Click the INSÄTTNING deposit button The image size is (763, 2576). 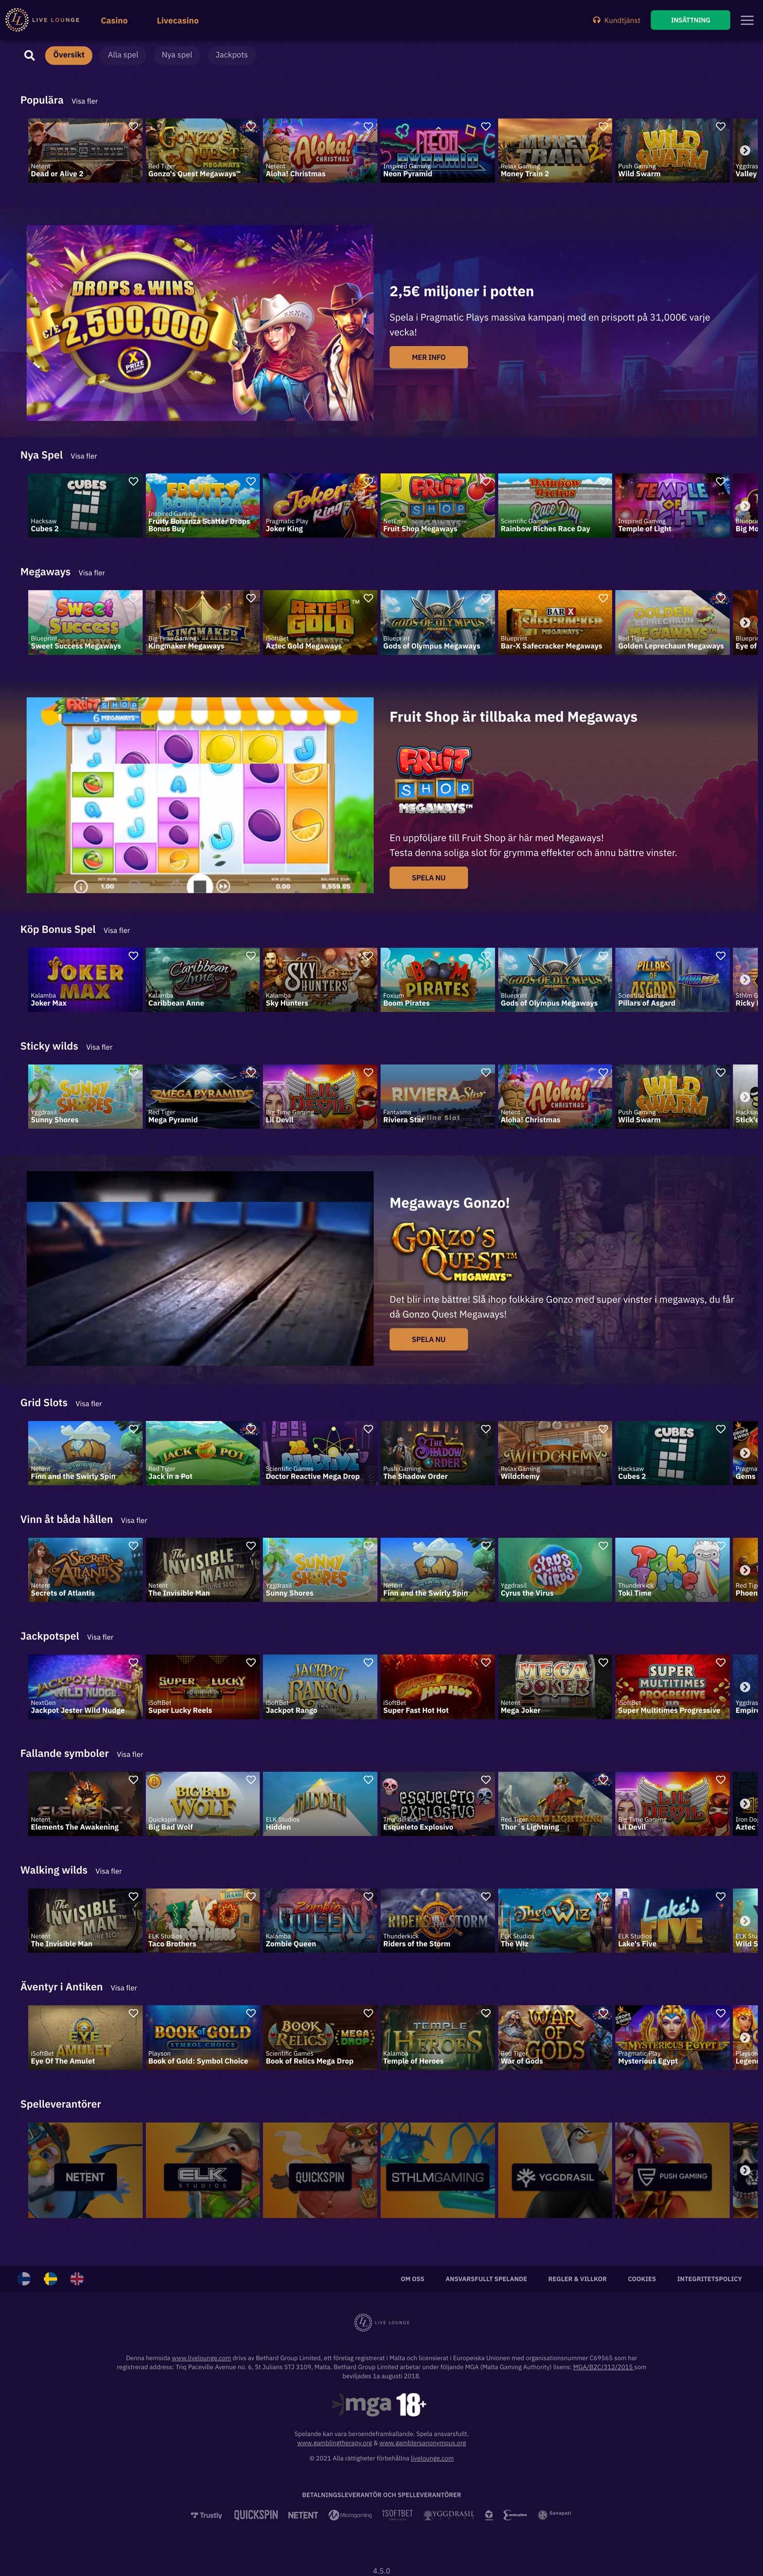(x=690, y=20)
